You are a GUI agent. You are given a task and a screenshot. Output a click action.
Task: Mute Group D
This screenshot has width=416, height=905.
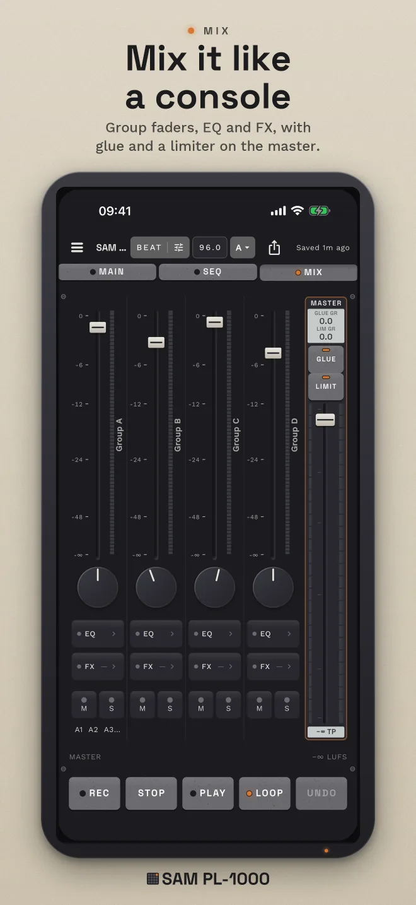259,704
